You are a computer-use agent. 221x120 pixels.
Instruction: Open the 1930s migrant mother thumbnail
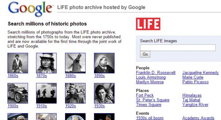point(104,93)
